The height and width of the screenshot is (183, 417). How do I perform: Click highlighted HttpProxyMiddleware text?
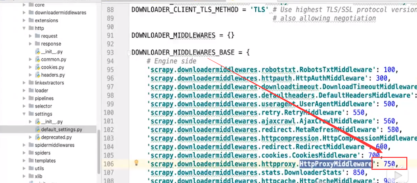point(336,164)
